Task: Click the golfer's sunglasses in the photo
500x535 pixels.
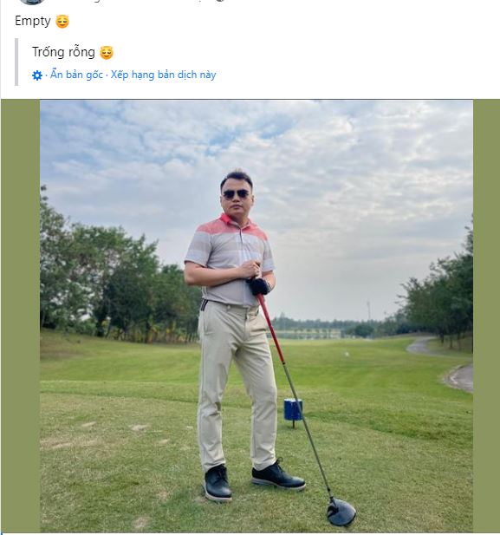Action: click(x=236, y=194)
